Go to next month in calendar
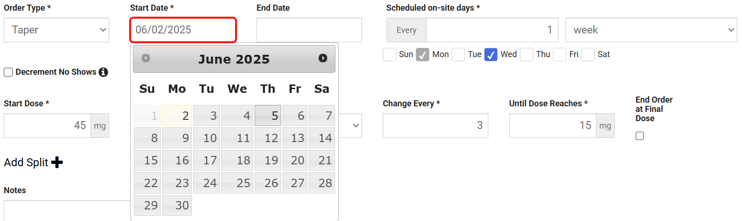 323,58
